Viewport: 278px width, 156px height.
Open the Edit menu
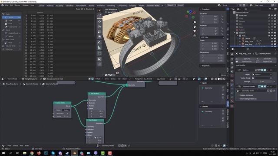coord(11,5)
